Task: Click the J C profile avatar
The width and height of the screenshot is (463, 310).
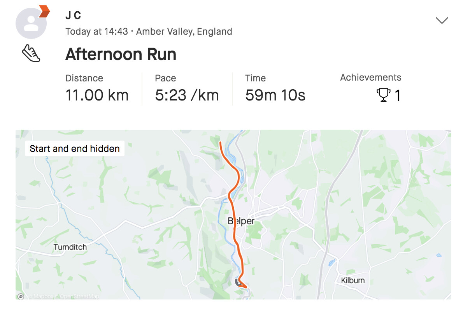Action: 31,23
